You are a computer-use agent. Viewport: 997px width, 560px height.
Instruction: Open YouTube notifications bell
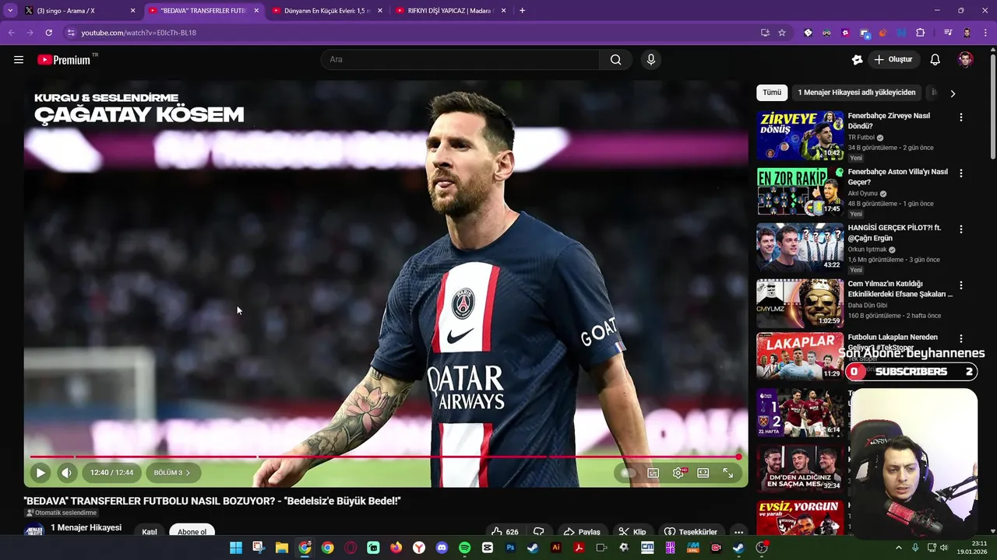pyautogui.click(x=935, y=59)
